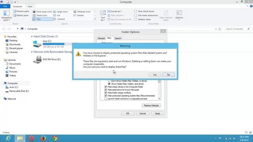253x142 pixels.
Task: Choose the Small icons layout
Action: pyautogui.click(x=40, y=15)
